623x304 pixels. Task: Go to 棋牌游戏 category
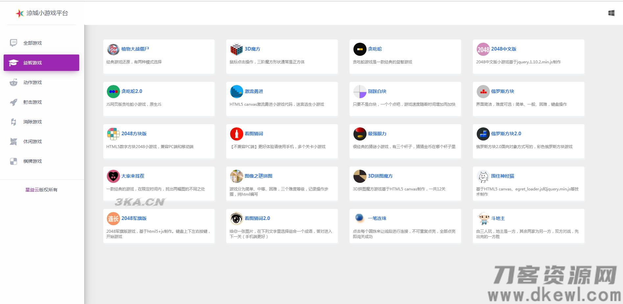click(32, 161)
